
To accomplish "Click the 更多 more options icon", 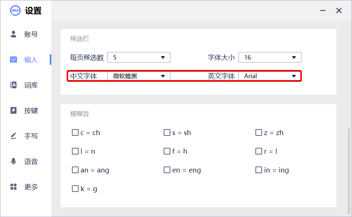I will pyautogui.click(x=14, y=187).
